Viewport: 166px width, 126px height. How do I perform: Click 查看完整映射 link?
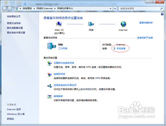(146, 23)
